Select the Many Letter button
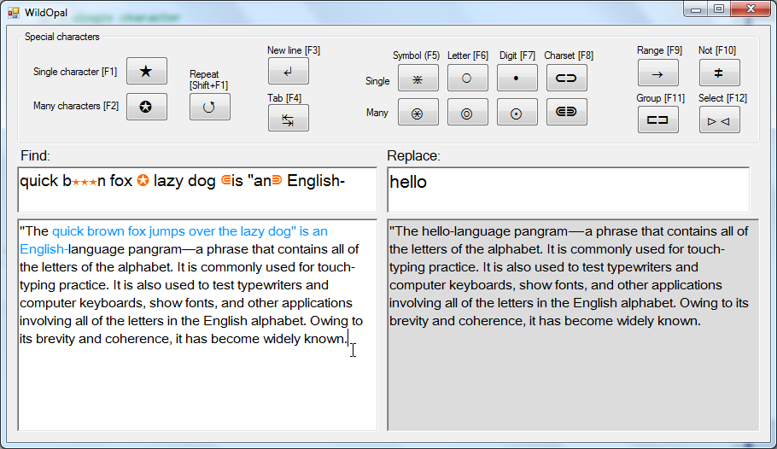The width and height of the screenshot is (777, 449). click(x=467, y=112)
